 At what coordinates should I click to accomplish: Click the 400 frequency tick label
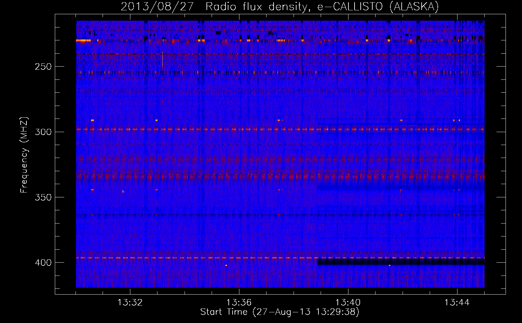(x=43, y=262)
